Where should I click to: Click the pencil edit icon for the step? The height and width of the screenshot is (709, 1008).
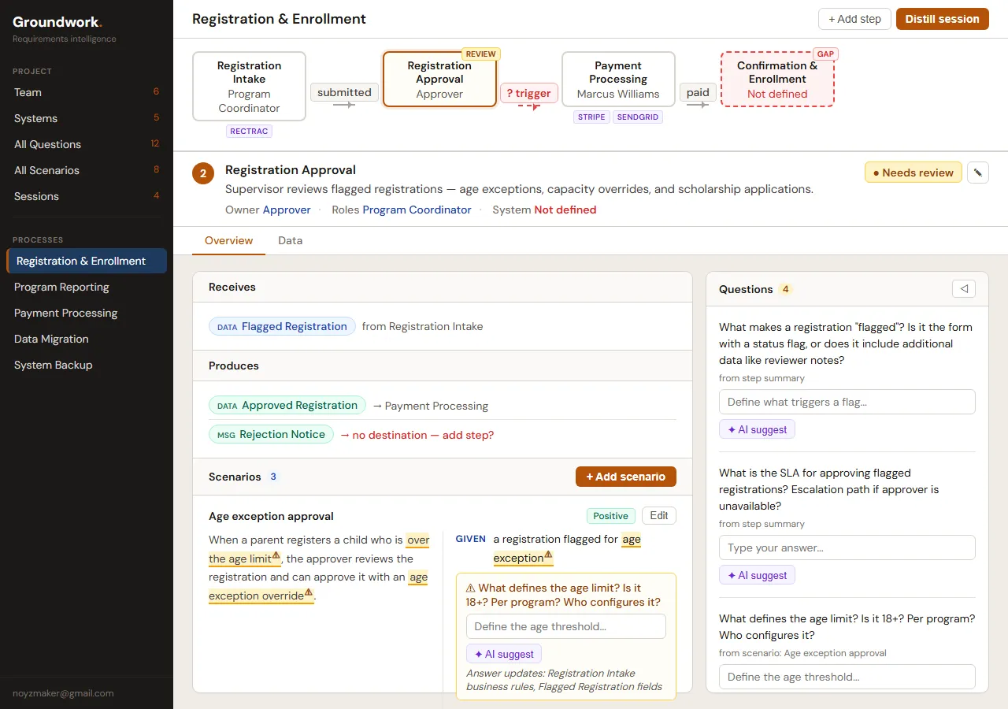point(978,173)
